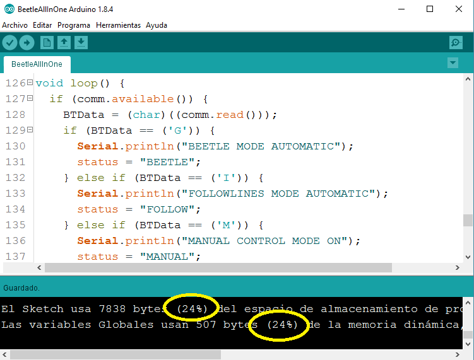Open the Archivo menu
The image size is (474, 360).
click(x=15, y=25)
